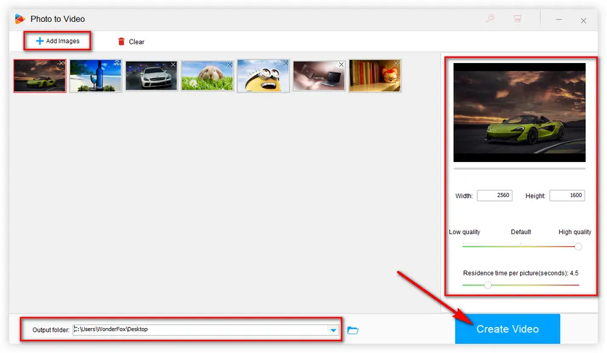Select the green sports car thumbnail
Image resolution: width=607 pixels, height=353 pixels.
39,76
